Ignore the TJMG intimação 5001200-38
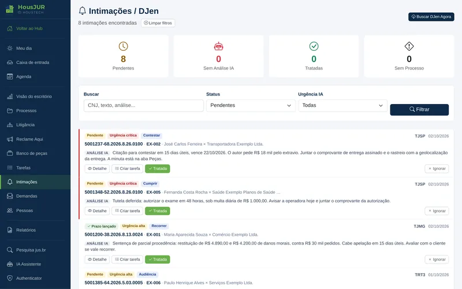This screenshot has width=462, height=289. pyautogui.click(x=437, y=260)
